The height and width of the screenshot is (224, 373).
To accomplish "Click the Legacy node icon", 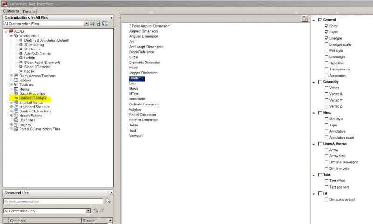I will tap(16, 124).
